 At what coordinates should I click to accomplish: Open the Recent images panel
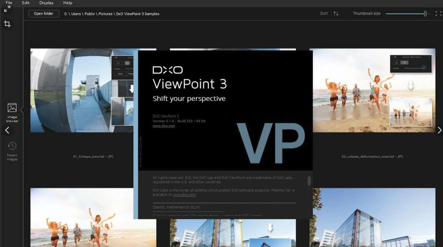click(12, 151)
